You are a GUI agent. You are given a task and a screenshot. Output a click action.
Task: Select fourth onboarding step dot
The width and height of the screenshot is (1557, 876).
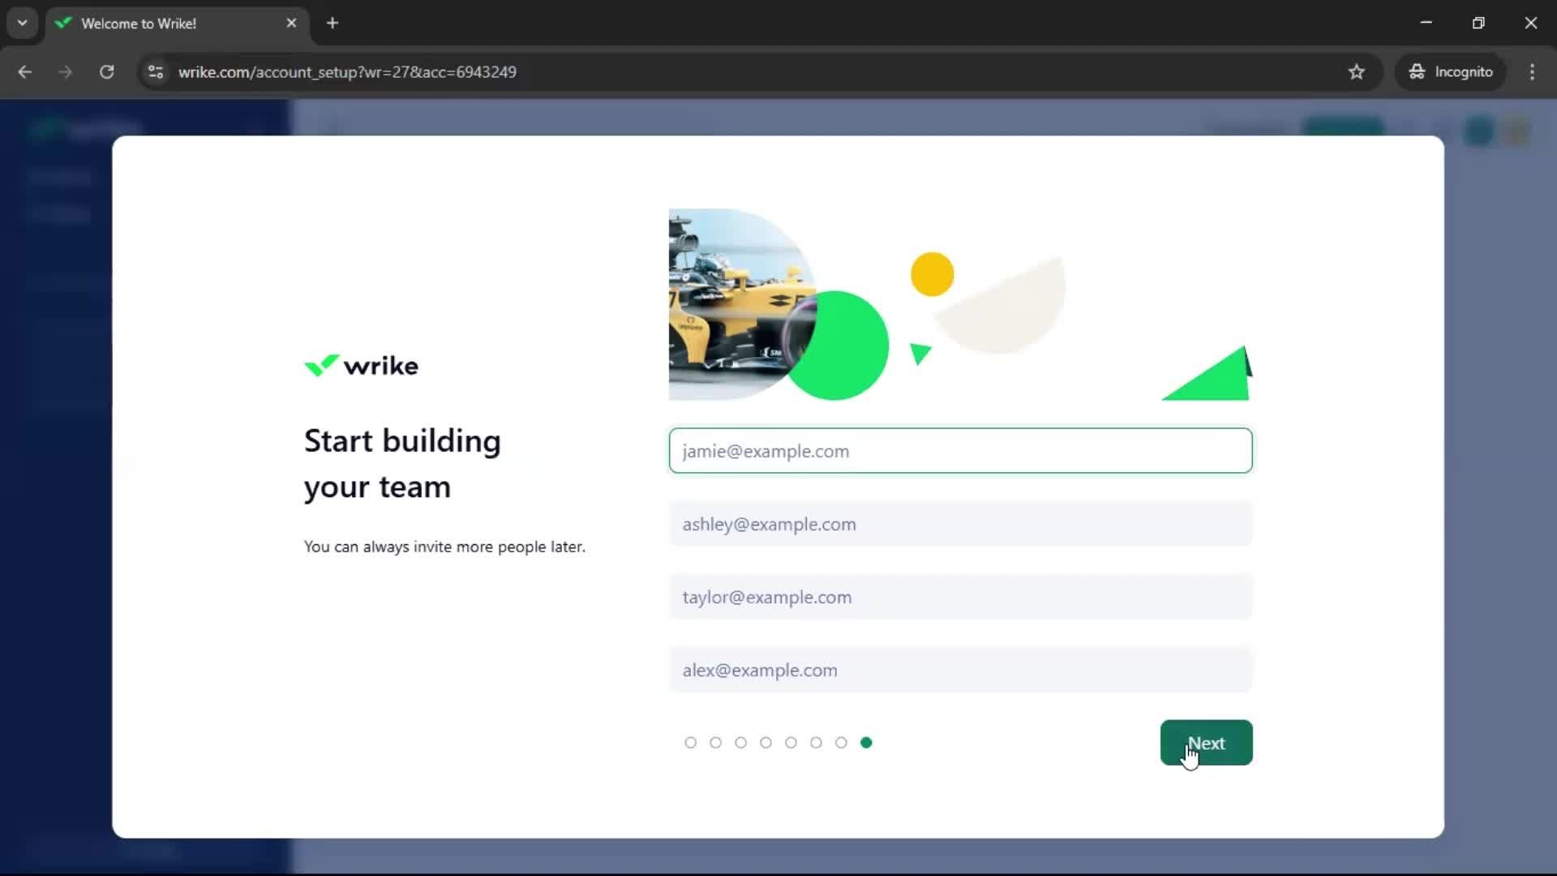click(766, 742)
